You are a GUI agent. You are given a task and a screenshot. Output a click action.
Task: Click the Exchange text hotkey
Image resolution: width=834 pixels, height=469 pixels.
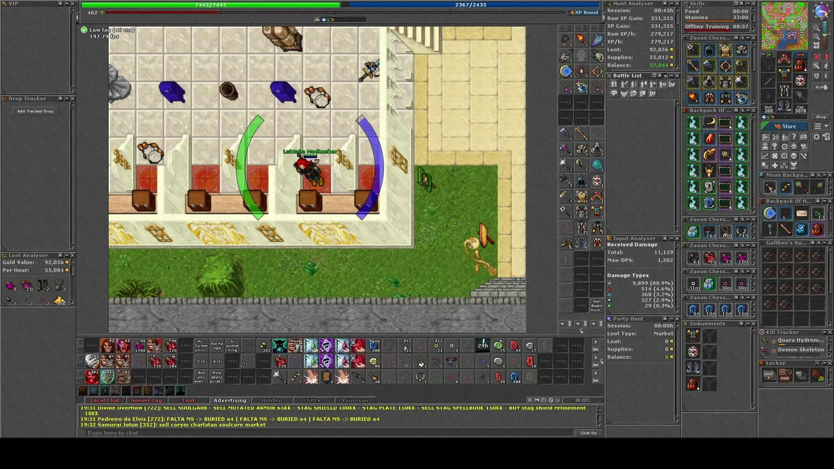pos(217,346)
